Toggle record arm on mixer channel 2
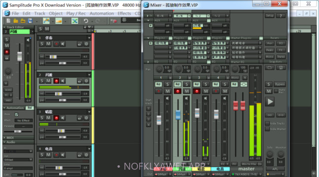The height and width of the screenshot is (177, 319). coord(177,91)
